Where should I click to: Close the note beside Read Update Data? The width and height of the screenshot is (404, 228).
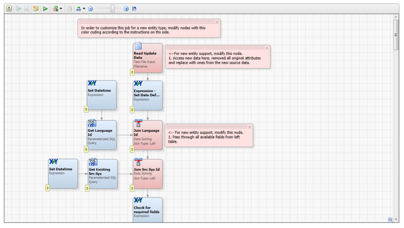click(267, 48)
